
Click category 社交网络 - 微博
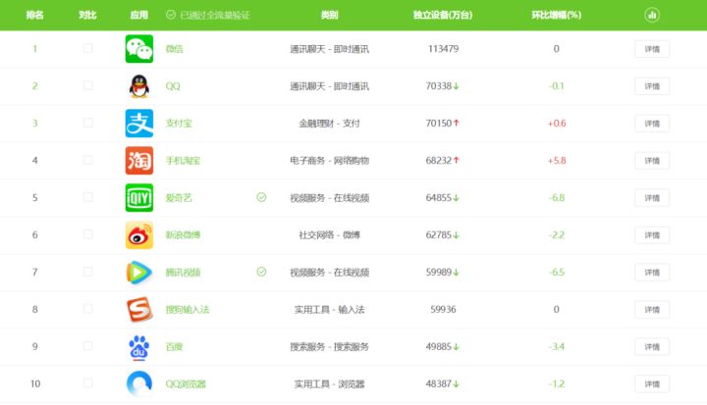[329, 234]
